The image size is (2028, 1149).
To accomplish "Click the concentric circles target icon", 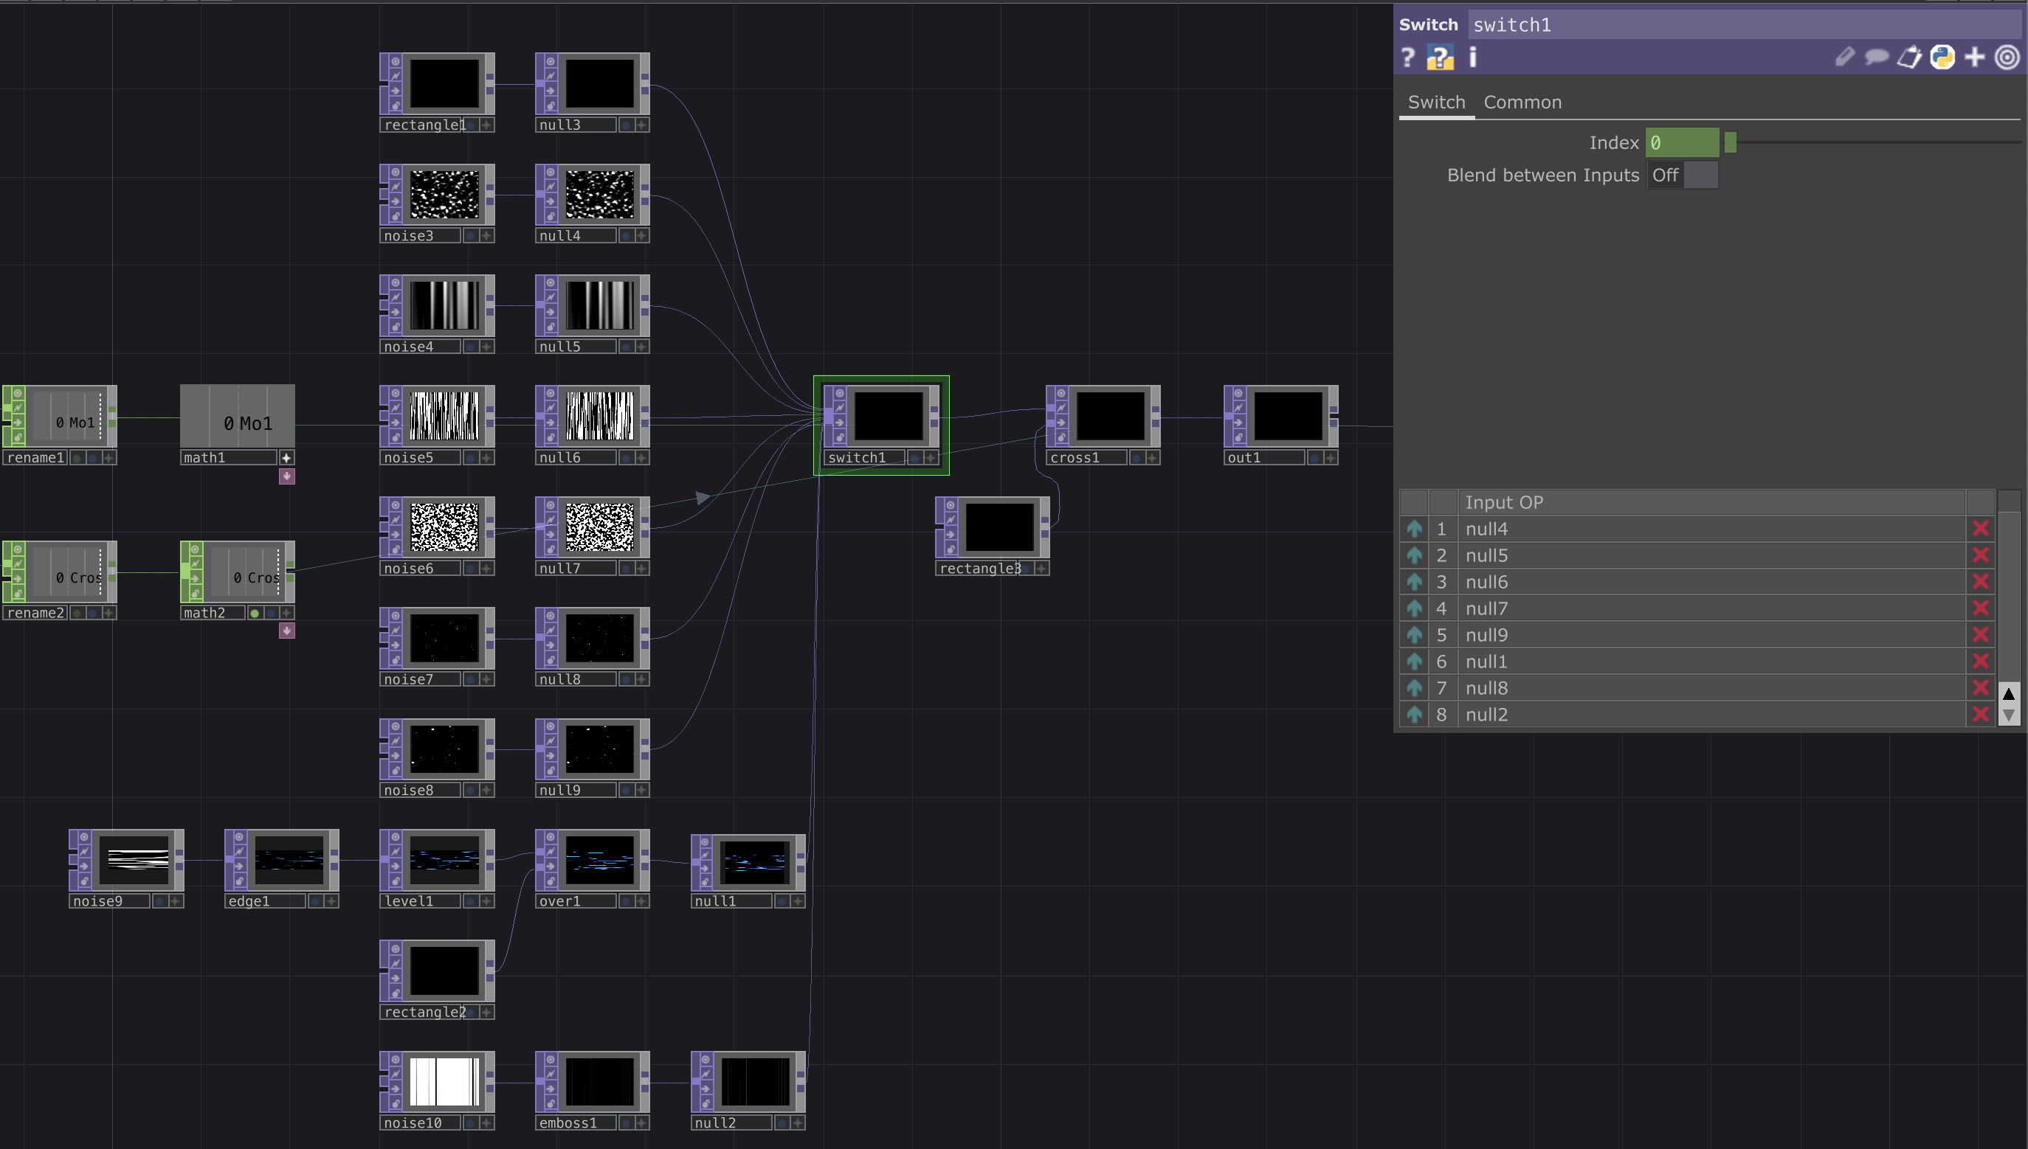I will [2007, 58].
